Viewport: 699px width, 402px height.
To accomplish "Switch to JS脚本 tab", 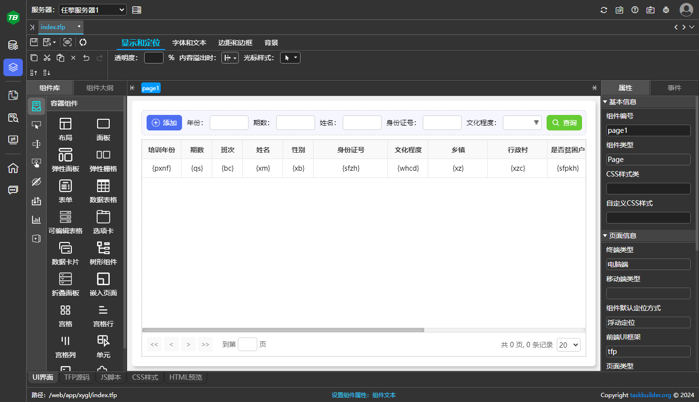I will [111, 377].
